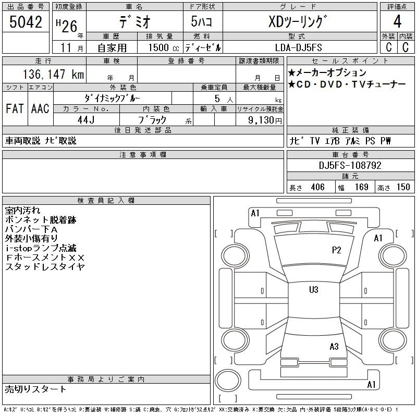Click the A1 mark at diagram bottom-right
This screenshot has height=417, width=417.
[371, 385]
